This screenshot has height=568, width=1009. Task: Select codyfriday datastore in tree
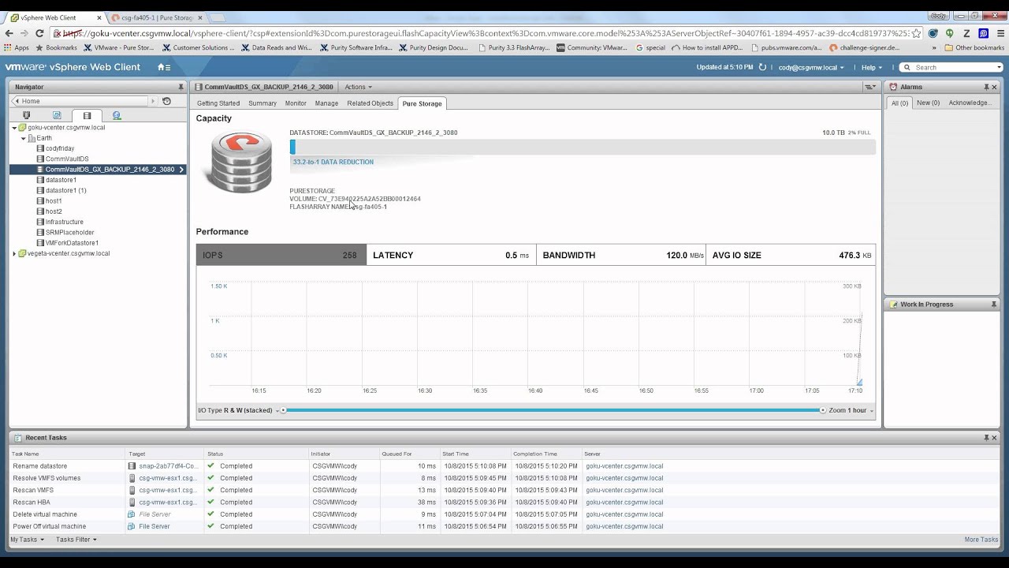click(60, 148)
